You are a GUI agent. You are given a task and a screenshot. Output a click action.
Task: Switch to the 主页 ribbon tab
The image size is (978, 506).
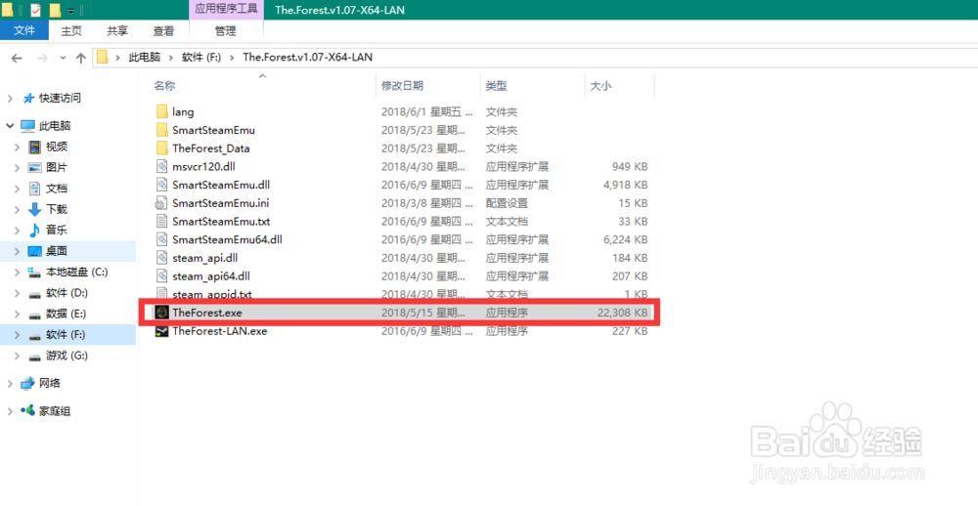71,30
